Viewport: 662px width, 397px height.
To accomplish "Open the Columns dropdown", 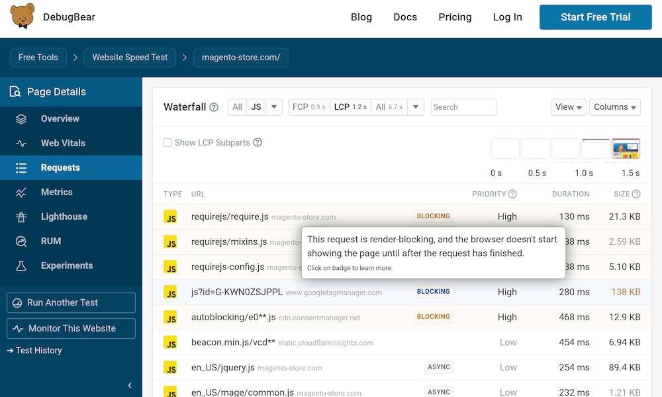I will (614, 107).
